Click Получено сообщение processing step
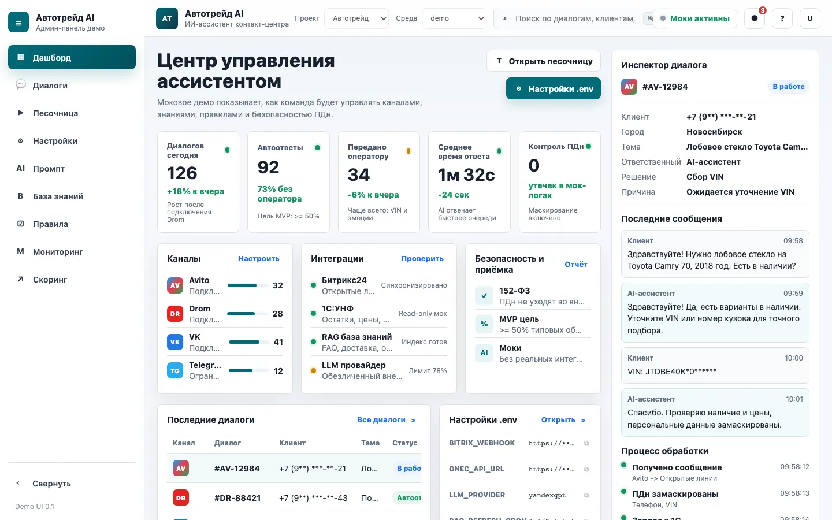This screenshot has width=832, height=520. coord(715,472)
